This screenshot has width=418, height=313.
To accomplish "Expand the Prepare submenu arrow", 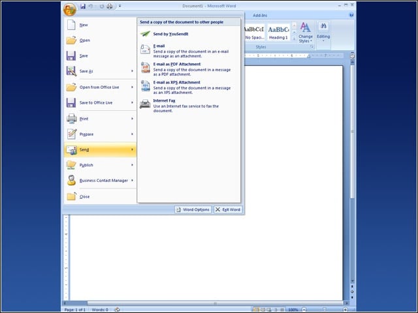I will coord(132,134).
